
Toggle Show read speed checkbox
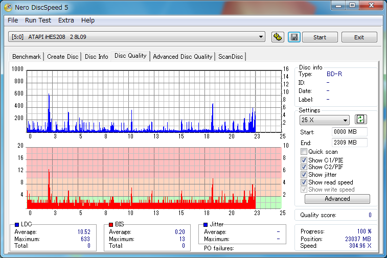point(304,182)
